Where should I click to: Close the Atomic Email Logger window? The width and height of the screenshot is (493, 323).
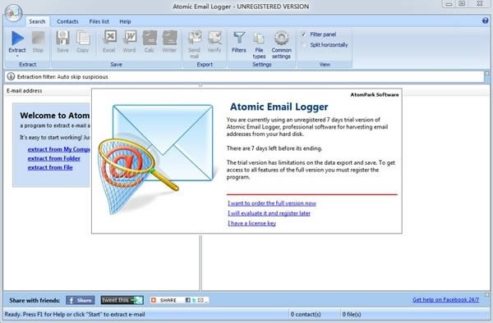click(480, 4)
